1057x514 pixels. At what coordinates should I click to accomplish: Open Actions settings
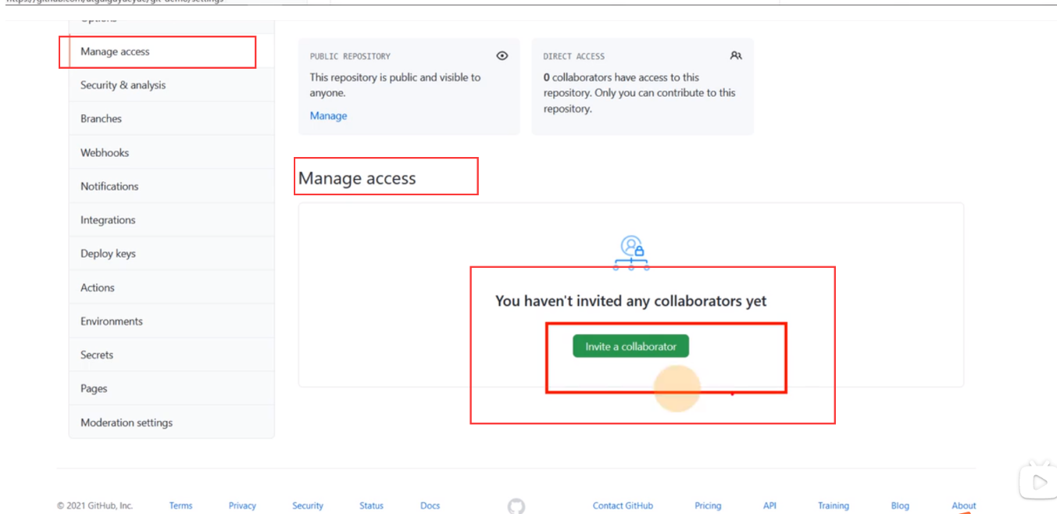171,287
